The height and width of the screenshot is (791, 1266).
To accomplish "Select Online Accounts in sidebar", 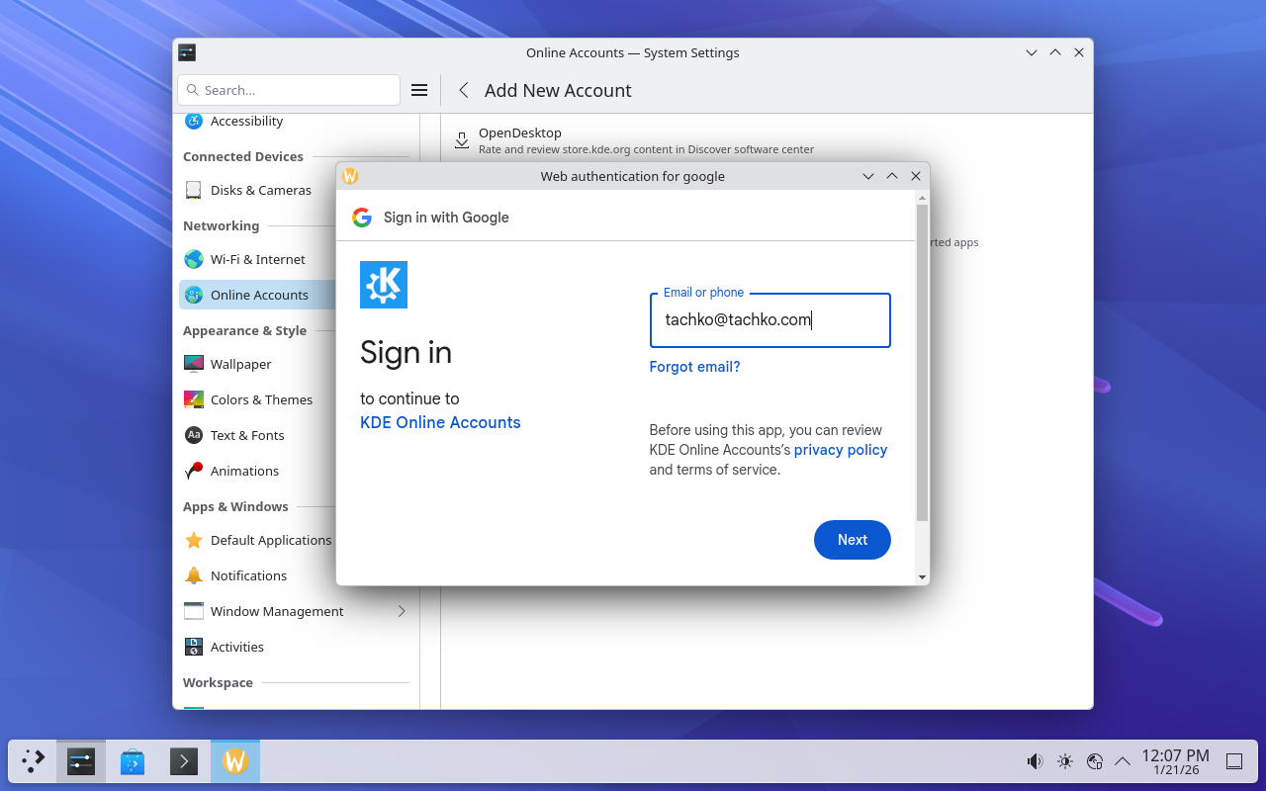I will pyautogui.click(x=259, y=295).
